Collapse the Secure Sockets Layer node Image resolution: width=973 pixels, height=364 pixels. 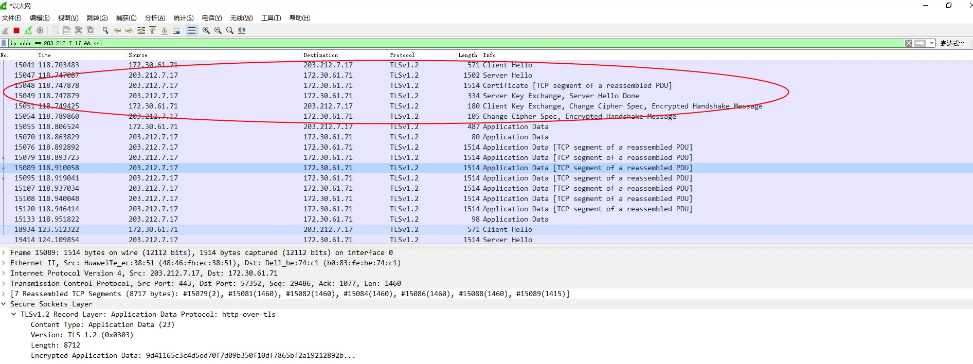(x=4, y=304)
